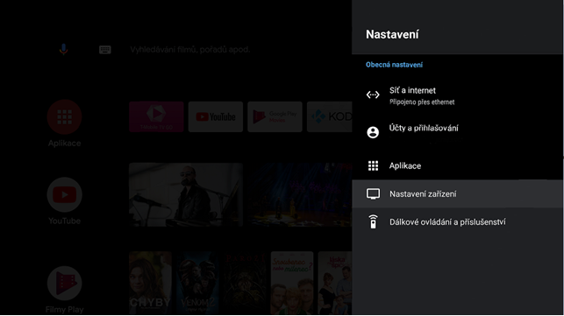Open the YouTube sidebar channel icon
Image resolution: width=564 pixels, height=316 pixels.
tap(64, 194)
